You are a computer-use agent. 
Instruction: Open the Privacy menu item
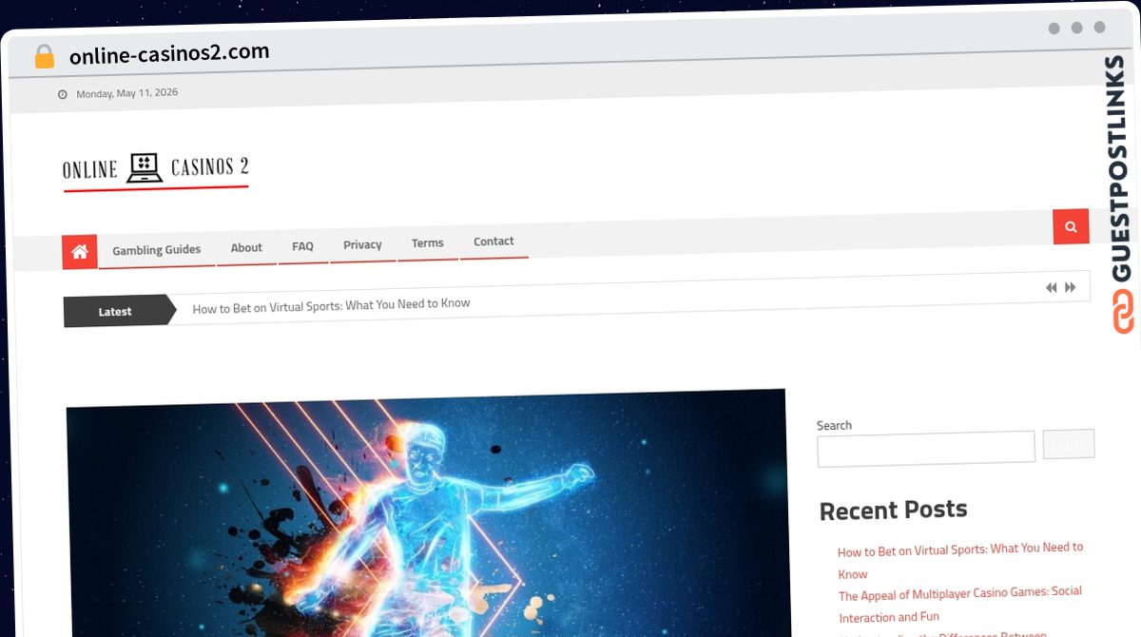(x=362, y=245)
